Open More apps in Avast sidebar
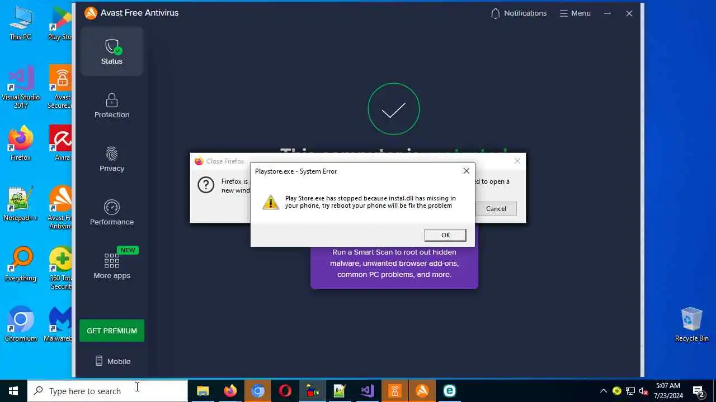Image resolution: width=716 pixels, height=402 pixels. [x=112, y=266]
